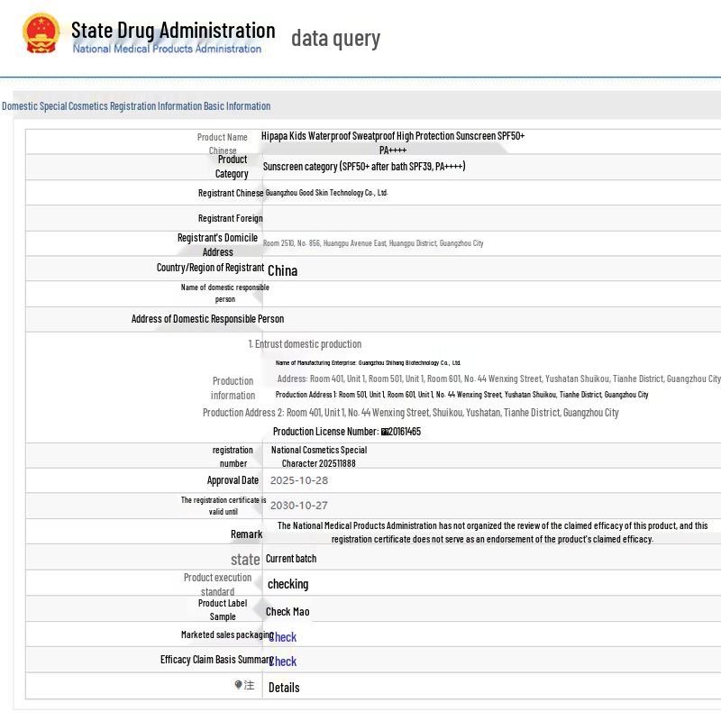Click the 'state' label

pyautogui.click(x=245, y=560)
